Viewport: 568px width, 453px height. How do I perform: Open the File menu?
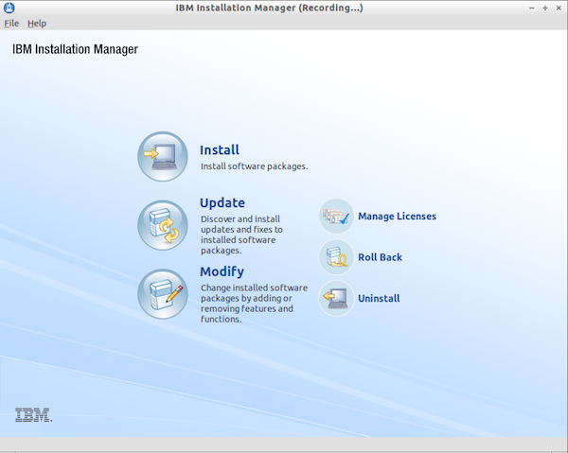click(11, 24)
